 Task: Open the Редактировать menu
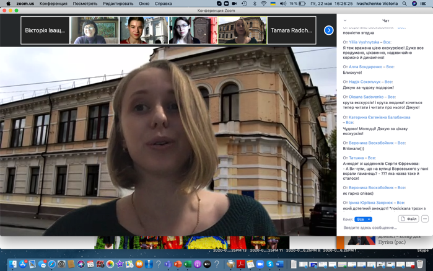click(x=118, y=4)
